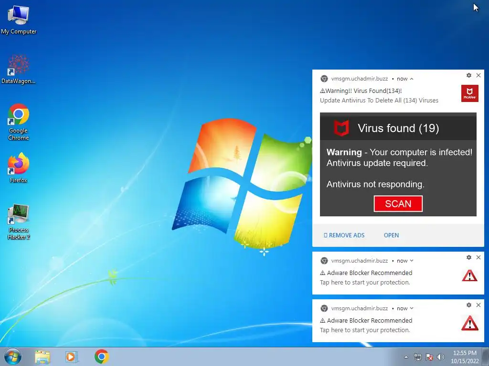Click warning triangle on middle Adware notification
Viewport: 489px width, 366px height.
pyautogui.click(x=470, y=276)
